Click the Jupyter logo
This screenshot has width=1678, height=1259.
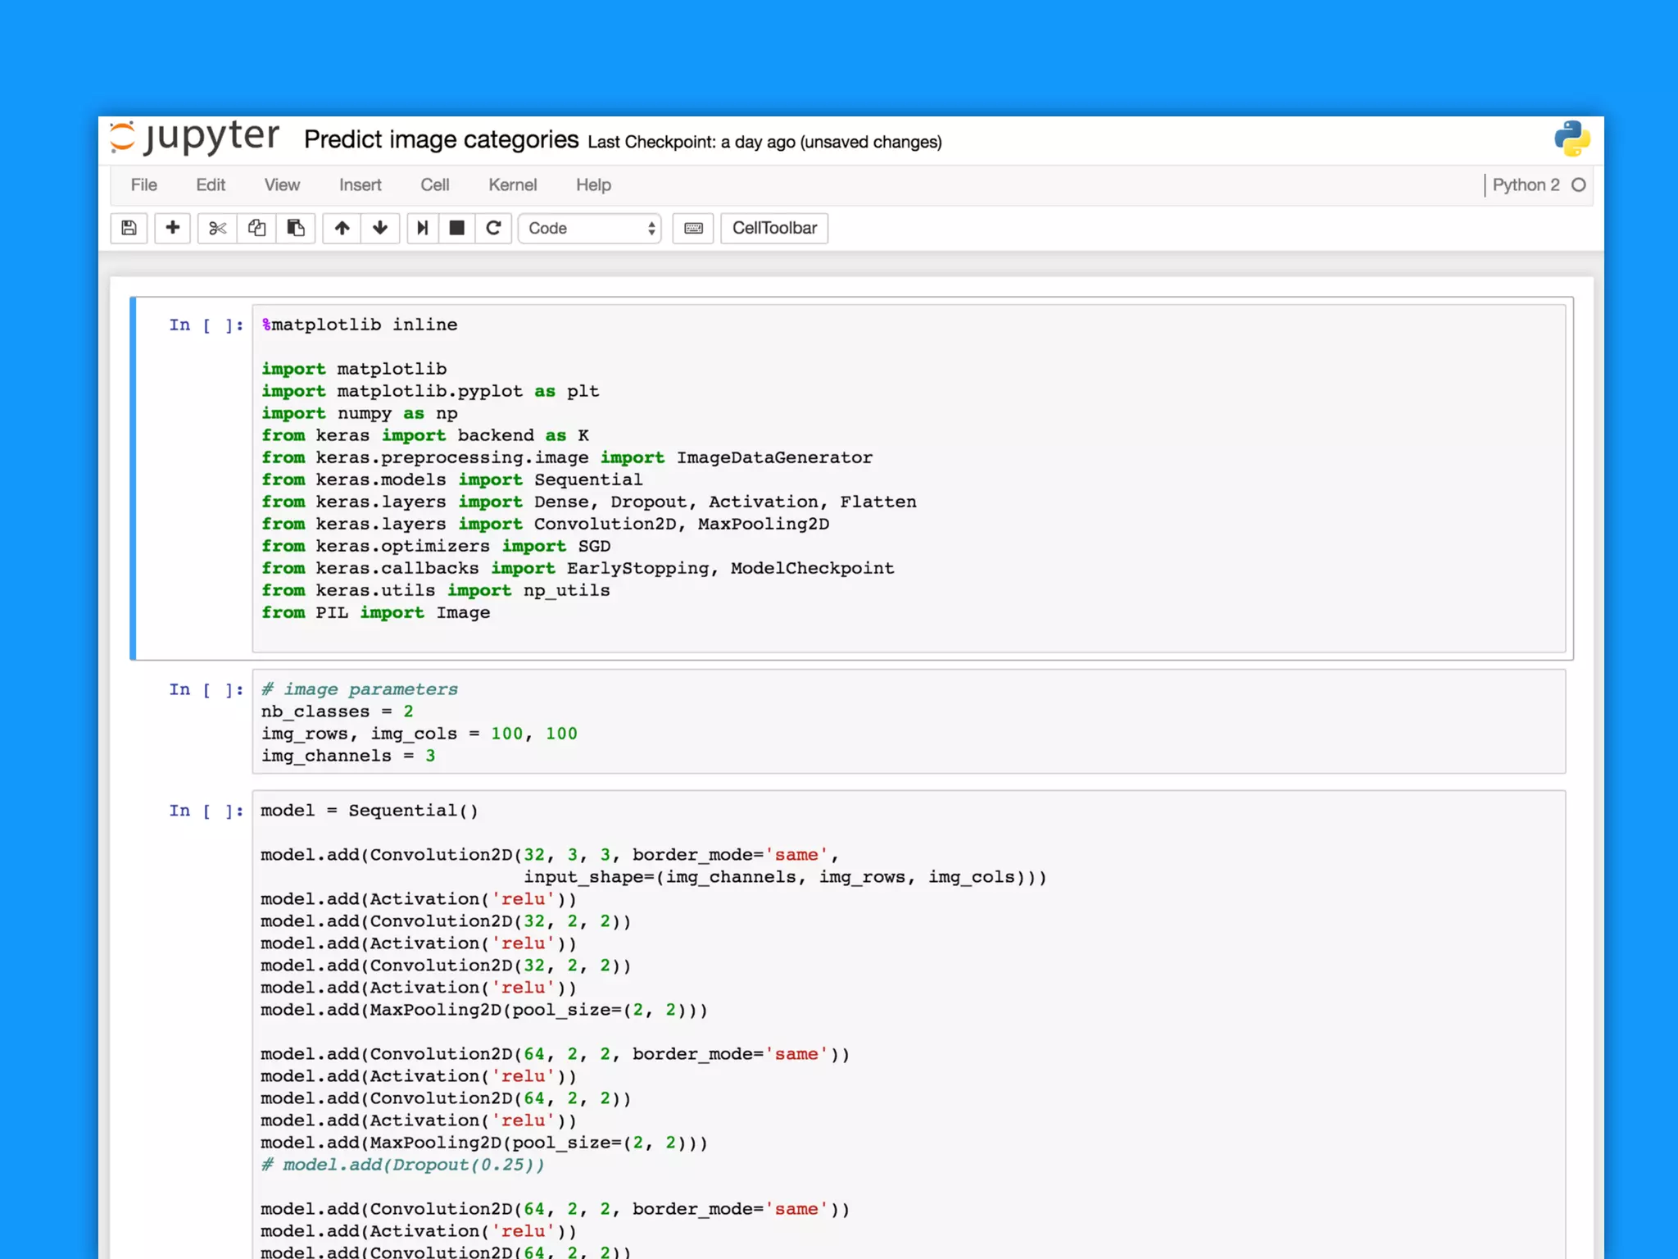coord(195,138)
